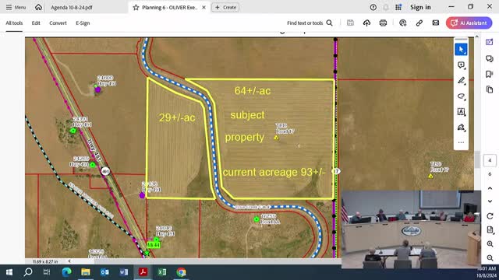
Task: Click the current acreage 93+/- text
Action: coord(274,172)
